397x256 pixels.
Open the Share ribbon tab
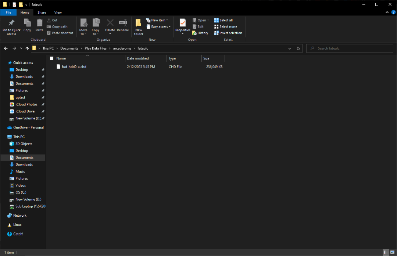click(x=42, y=12)
